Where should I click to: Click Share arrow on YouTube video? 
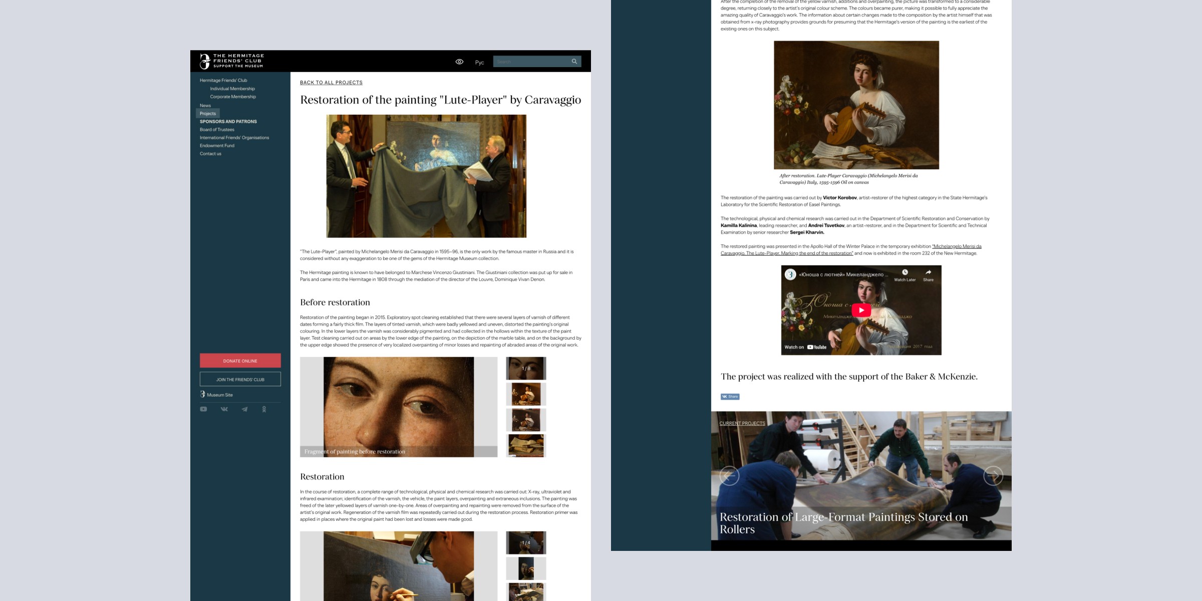pos(928,273)
